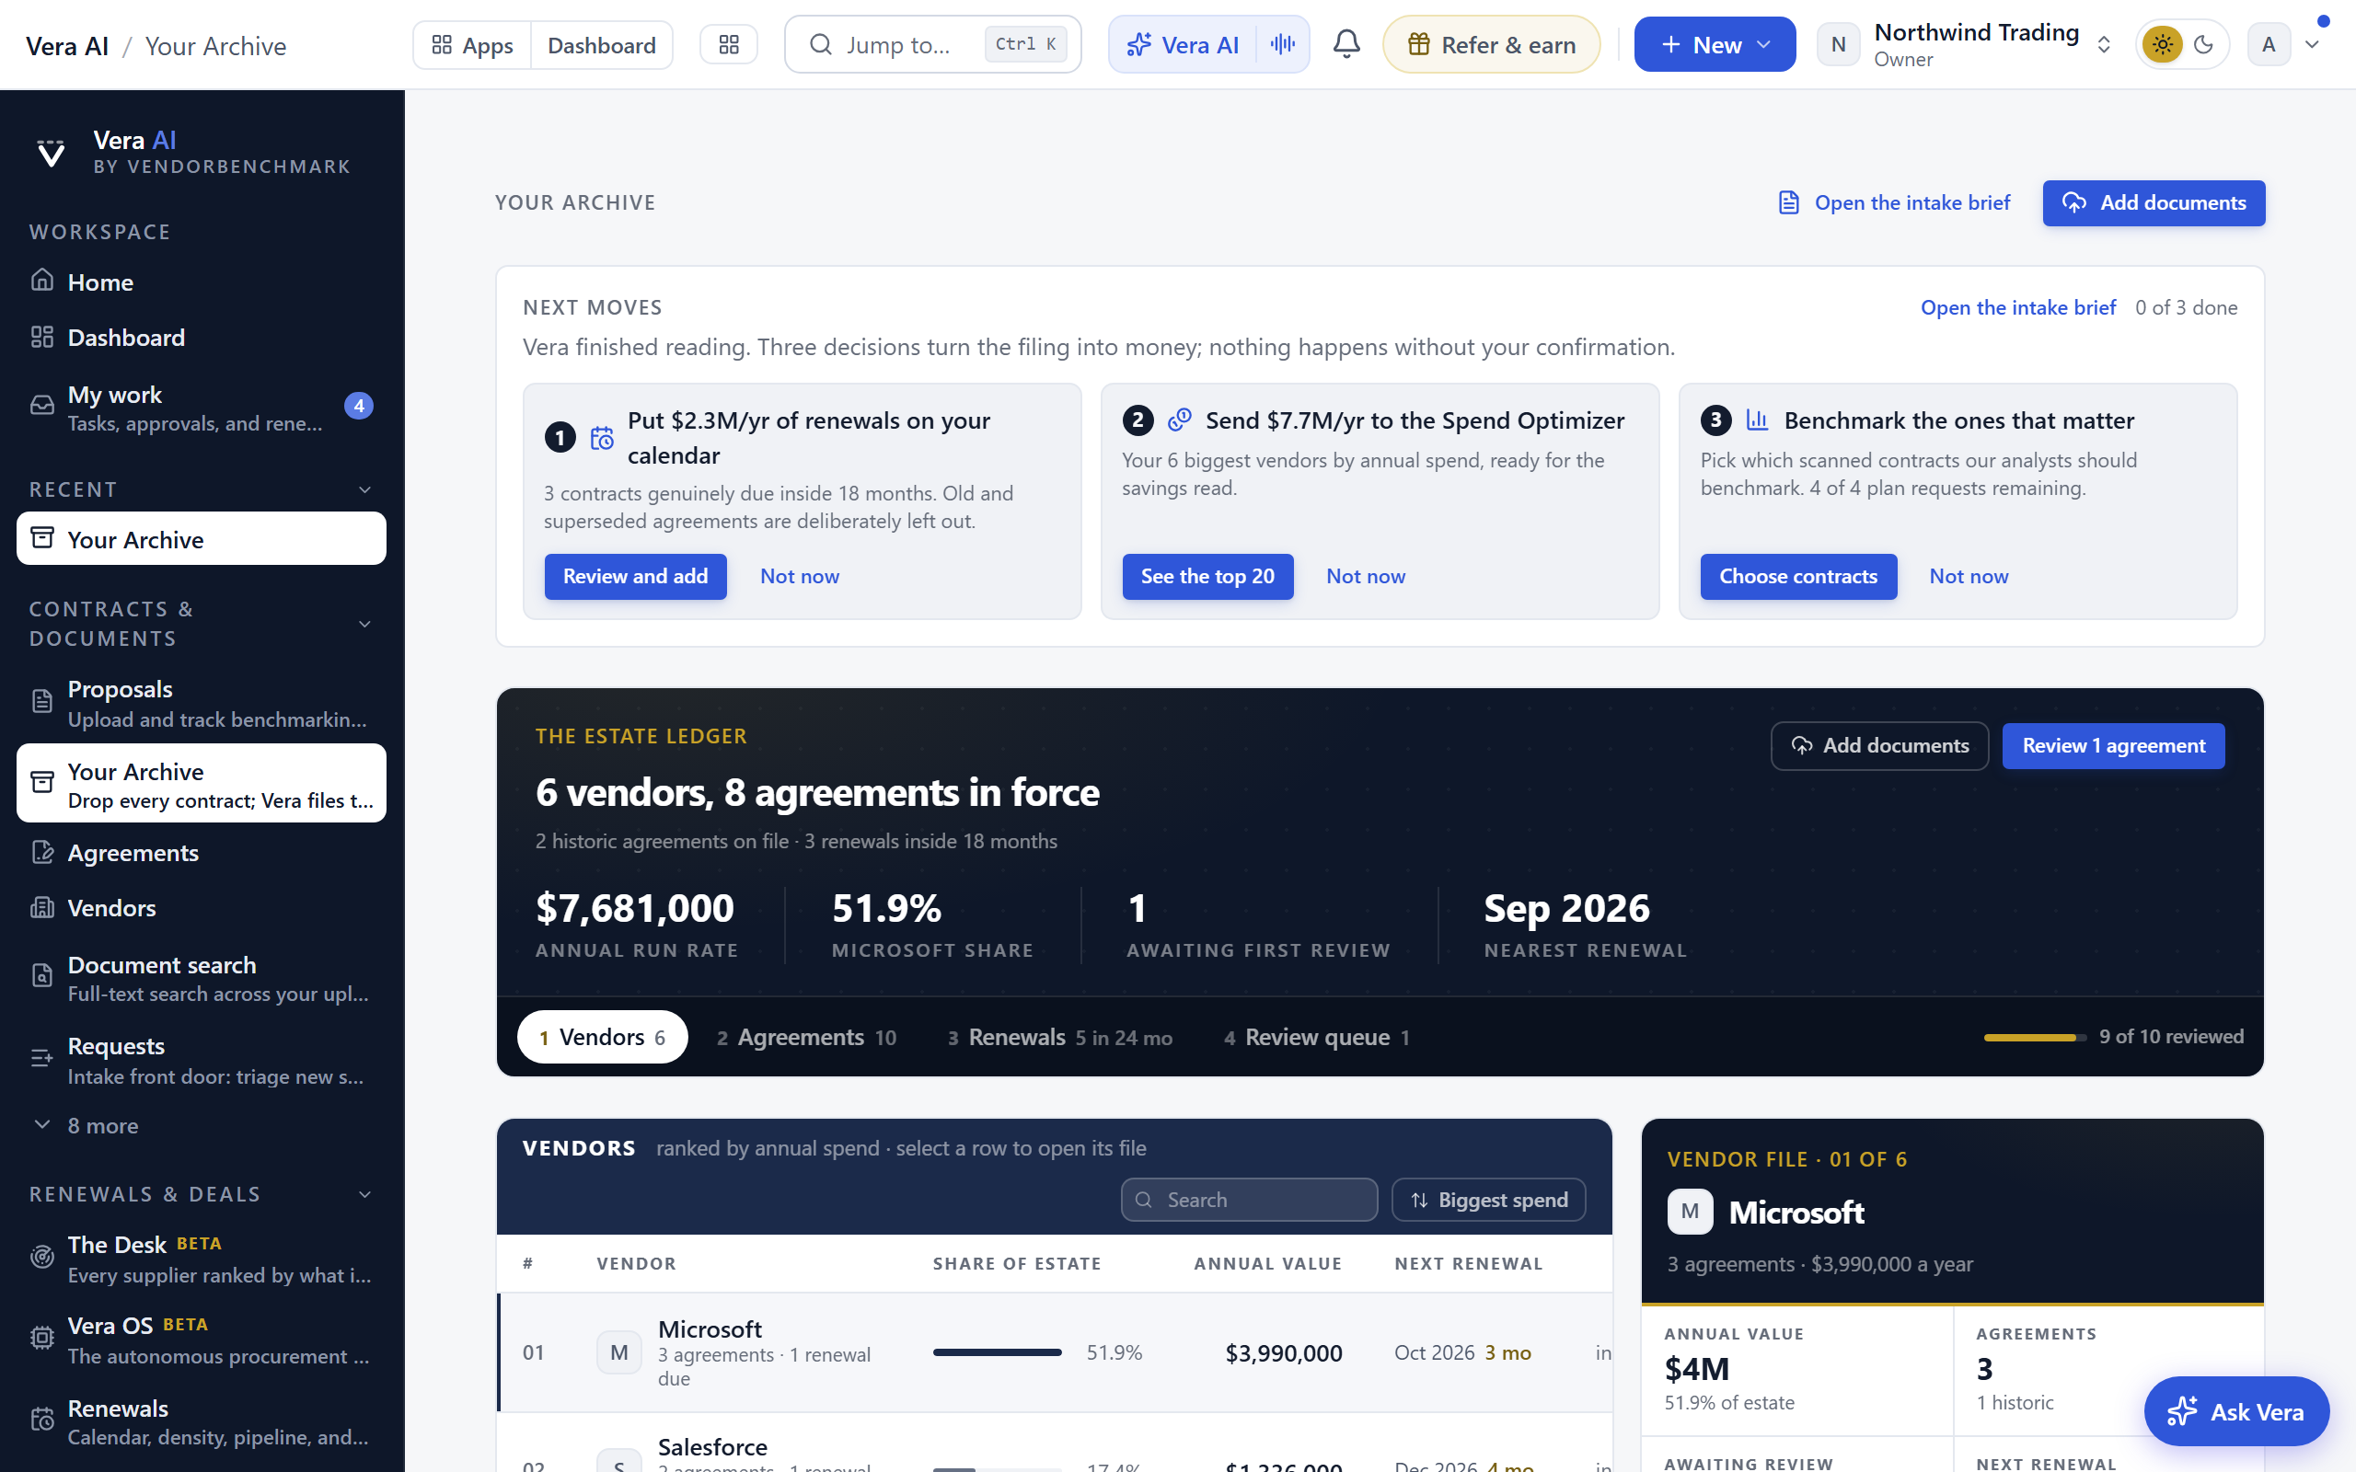Screen dimensions: 2356x1472
Task: Click the Vera logo in sidebar
Action: coord(51,154)
